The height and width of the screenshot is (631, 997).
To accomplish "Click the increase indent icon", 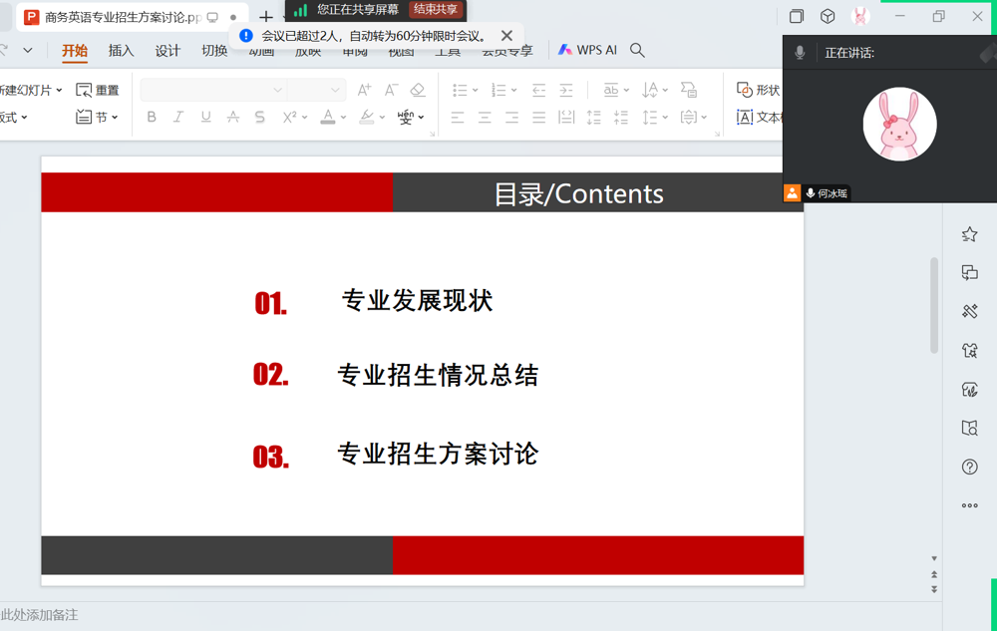I will pos(565,89).
